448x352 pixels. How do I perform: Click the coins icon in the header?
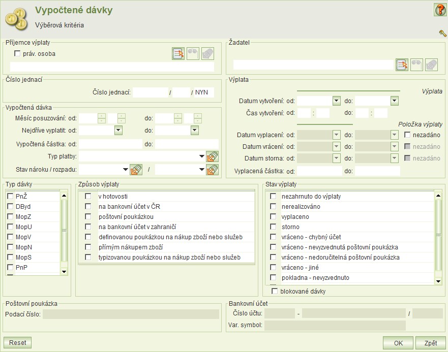pyautogui.click(x=15, y=18)
